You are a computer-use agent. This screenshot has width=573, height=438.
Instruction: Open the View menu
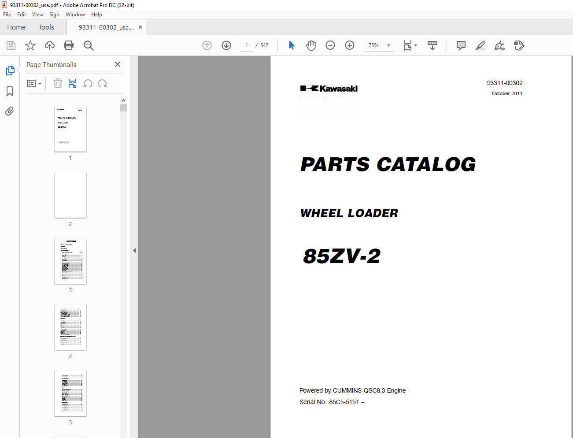click(37, 15)
